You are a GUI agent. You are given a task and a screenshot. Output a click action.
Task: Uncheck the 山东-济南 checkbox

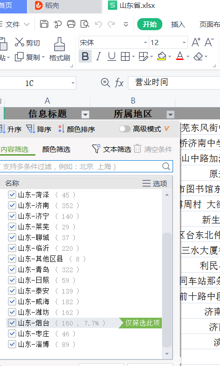tap(12, 205)
